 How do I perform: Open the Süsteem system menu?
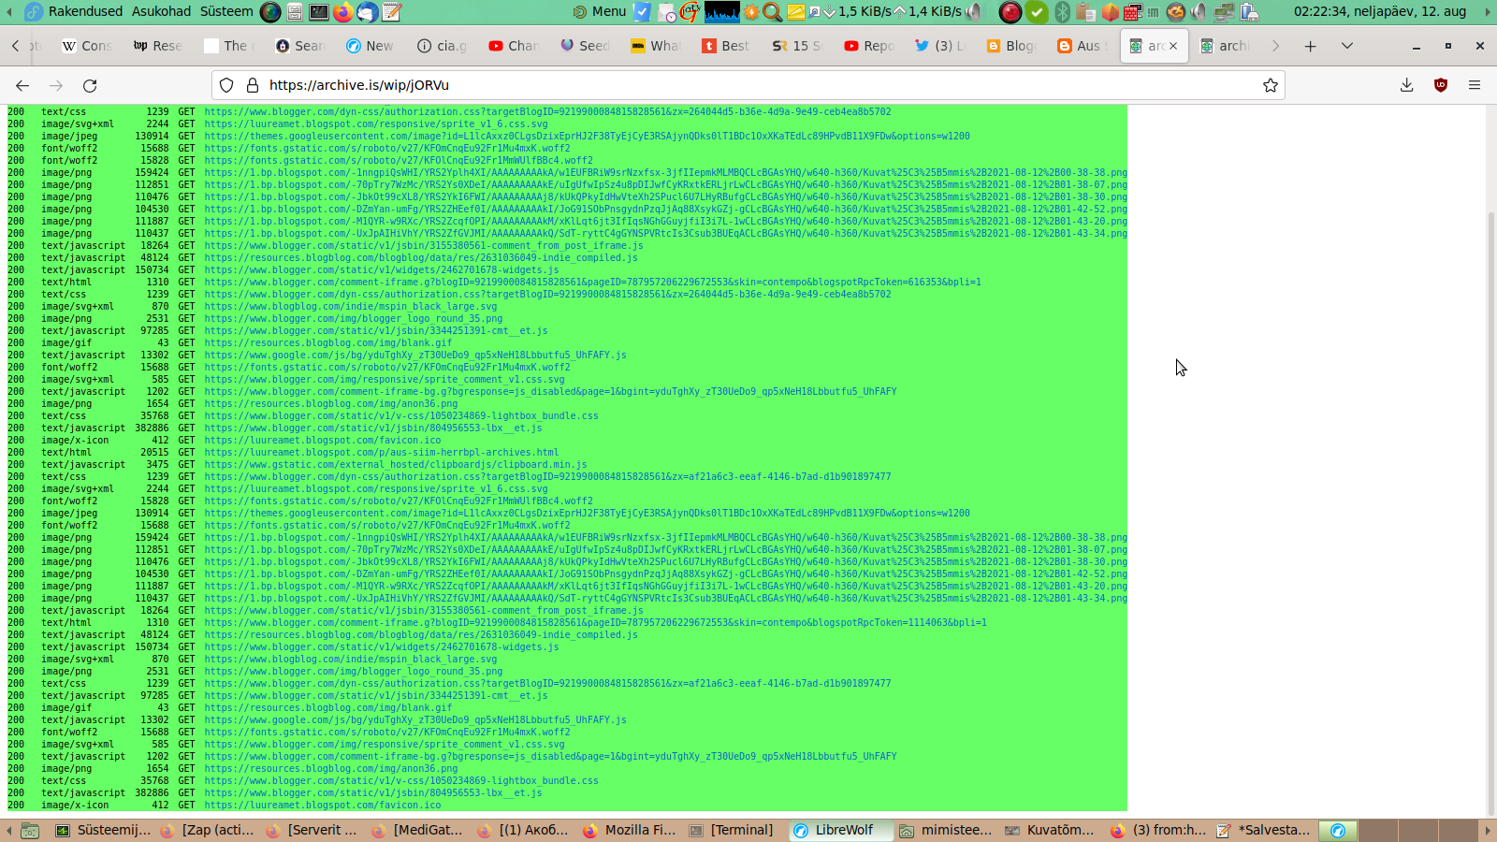point(226,11)
